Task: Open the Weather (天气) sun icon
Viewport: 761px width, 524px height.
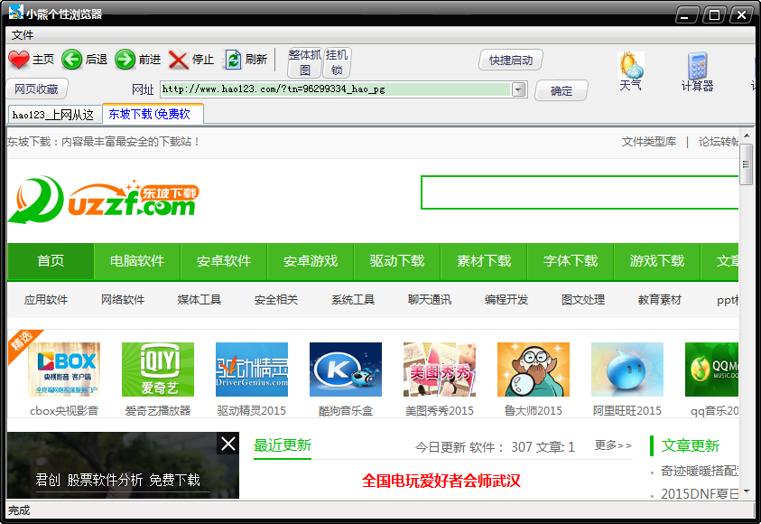Action: tap(630, 65)
